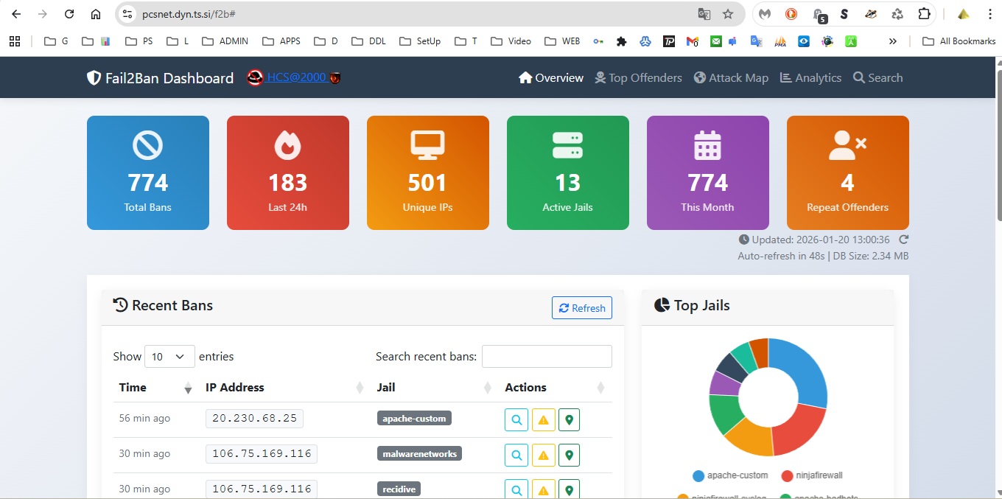
Task: Click the blue apache-custom donut chart segment
Action: [806, 370]
